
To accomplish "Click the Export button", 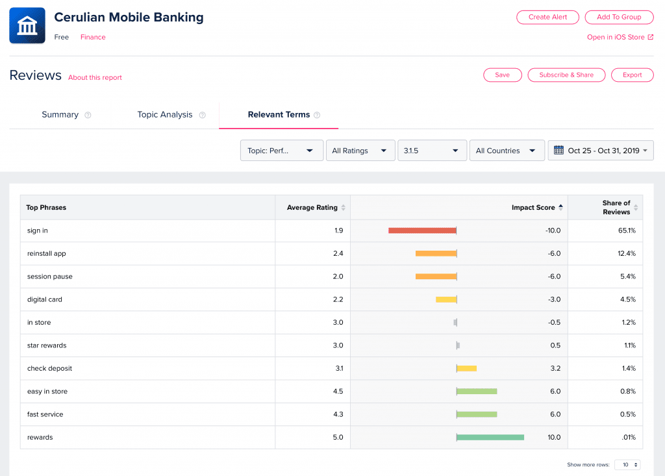I will 632,75.
